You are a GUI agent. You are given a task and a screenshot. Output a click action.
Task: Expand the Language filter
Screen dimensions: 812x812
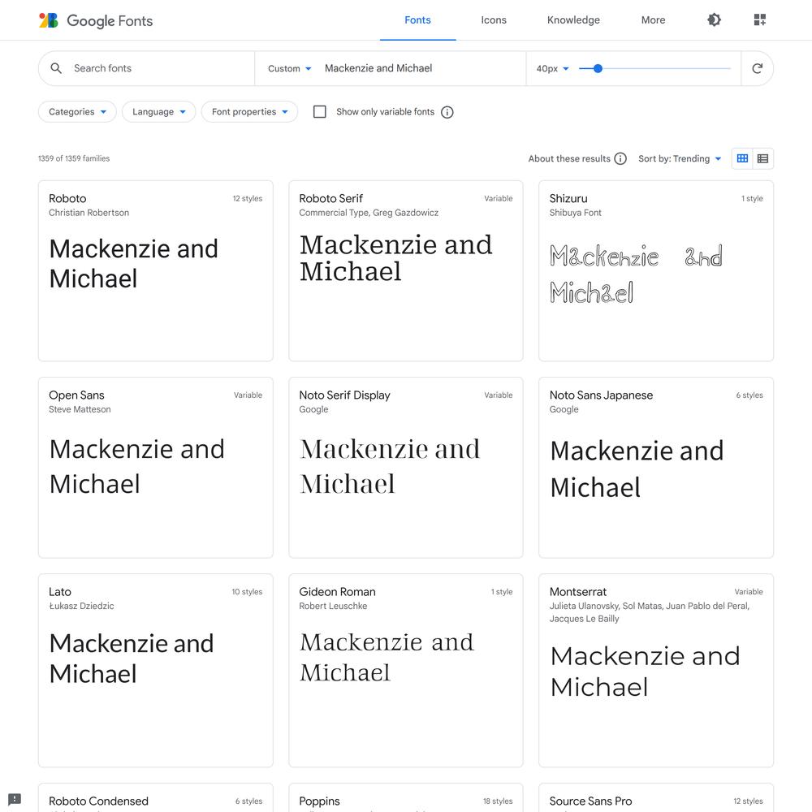click(x=158, y=112)
